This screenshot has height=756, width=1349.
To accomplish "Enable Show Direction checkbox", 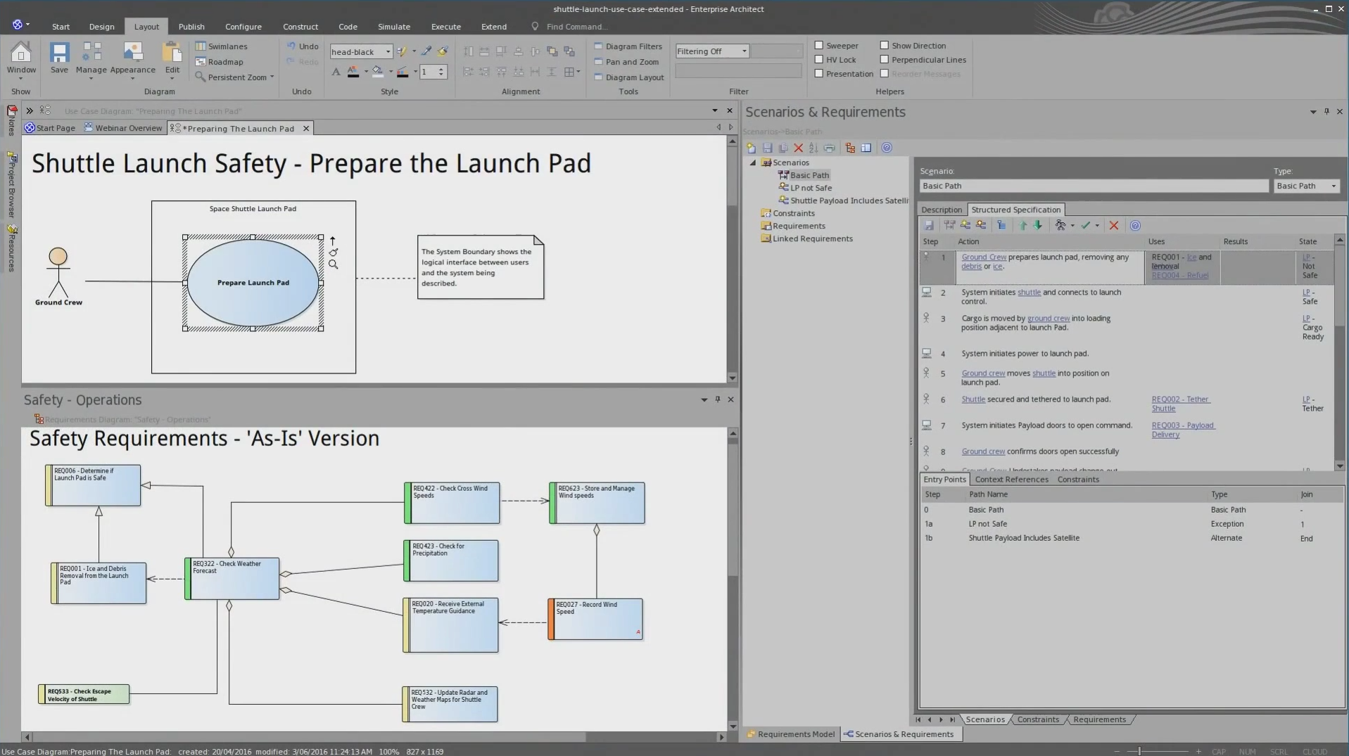I will [x=885, y=45].
